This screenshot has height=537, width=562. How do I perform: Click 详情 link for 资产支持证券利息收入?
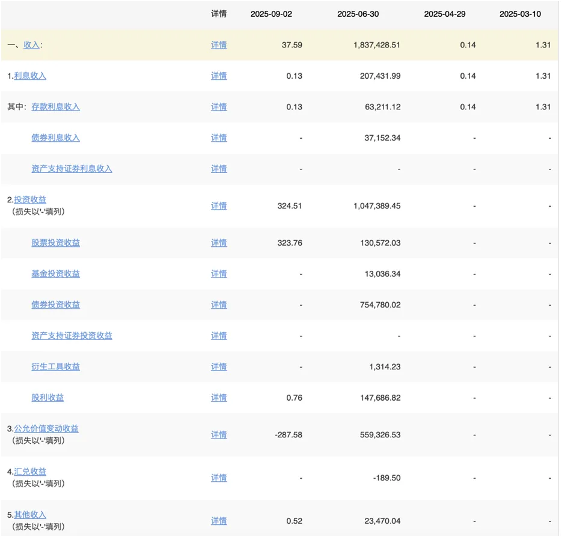coord(219,169)
